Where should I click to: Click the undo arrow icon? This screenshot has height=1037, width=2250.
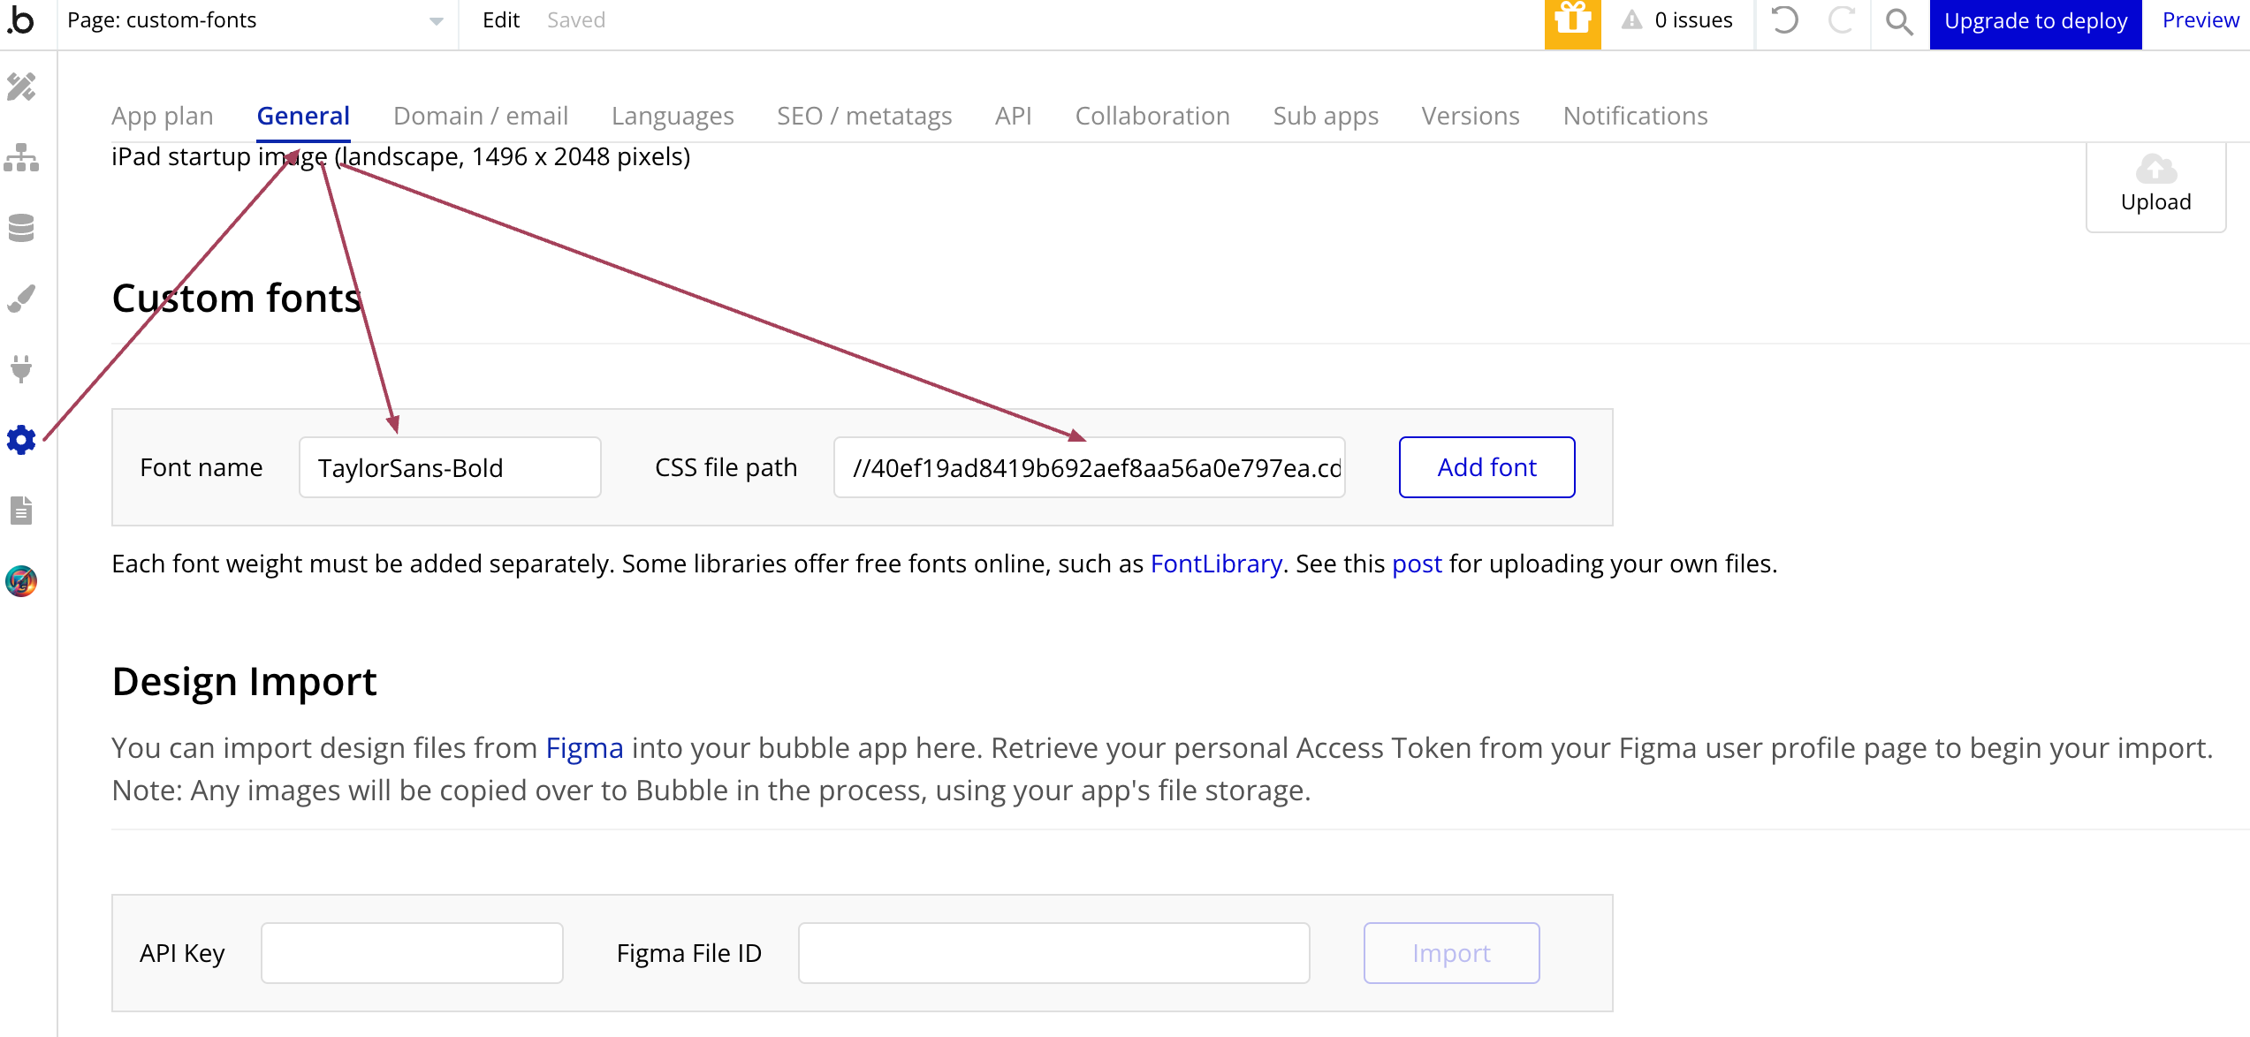pos(1785,20)
